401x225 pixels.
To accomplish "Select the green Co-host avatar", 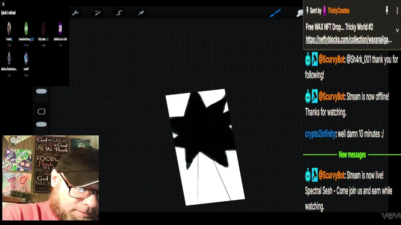I will [26, 29].
